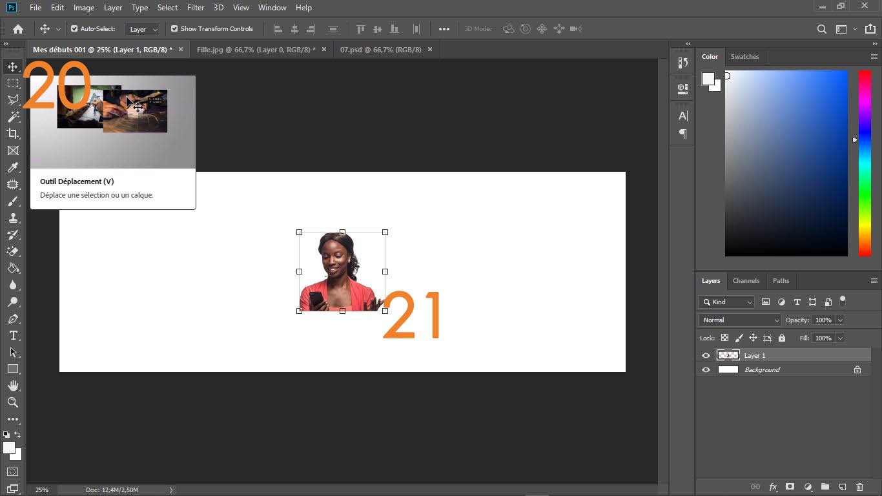The width and height of the screenshot is (882, 496).
Task: Select the Pen tool
Action: point(13,318)
